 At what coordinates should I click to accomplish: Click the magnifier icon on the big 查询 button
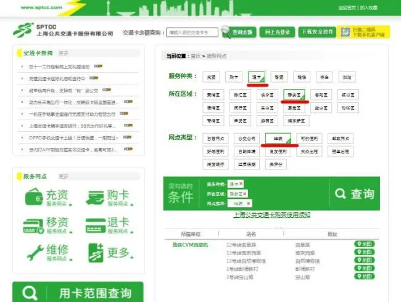(340, 194)
